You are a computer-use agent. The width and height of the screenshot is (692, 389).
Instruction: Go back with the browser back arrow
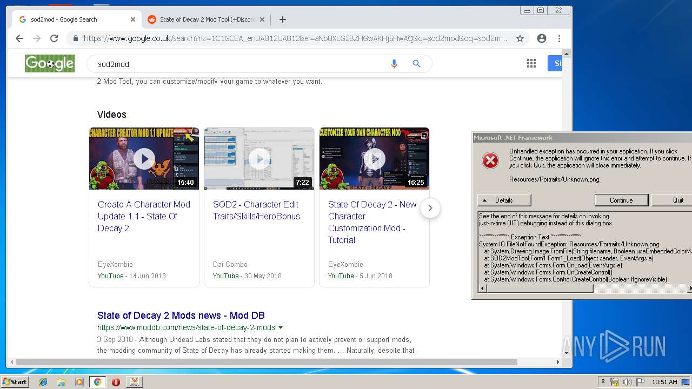click(x=19, y=38)
